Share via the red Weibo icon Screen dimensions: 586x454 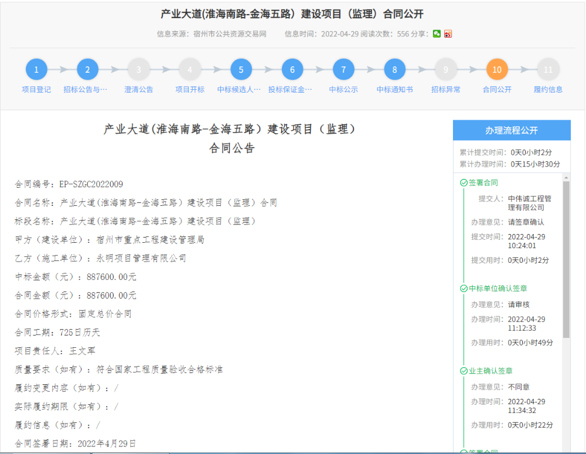[x=448, y=33]
